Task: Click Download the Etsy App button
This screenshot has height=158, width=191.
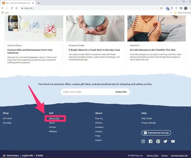Action: tap(156, 133)
